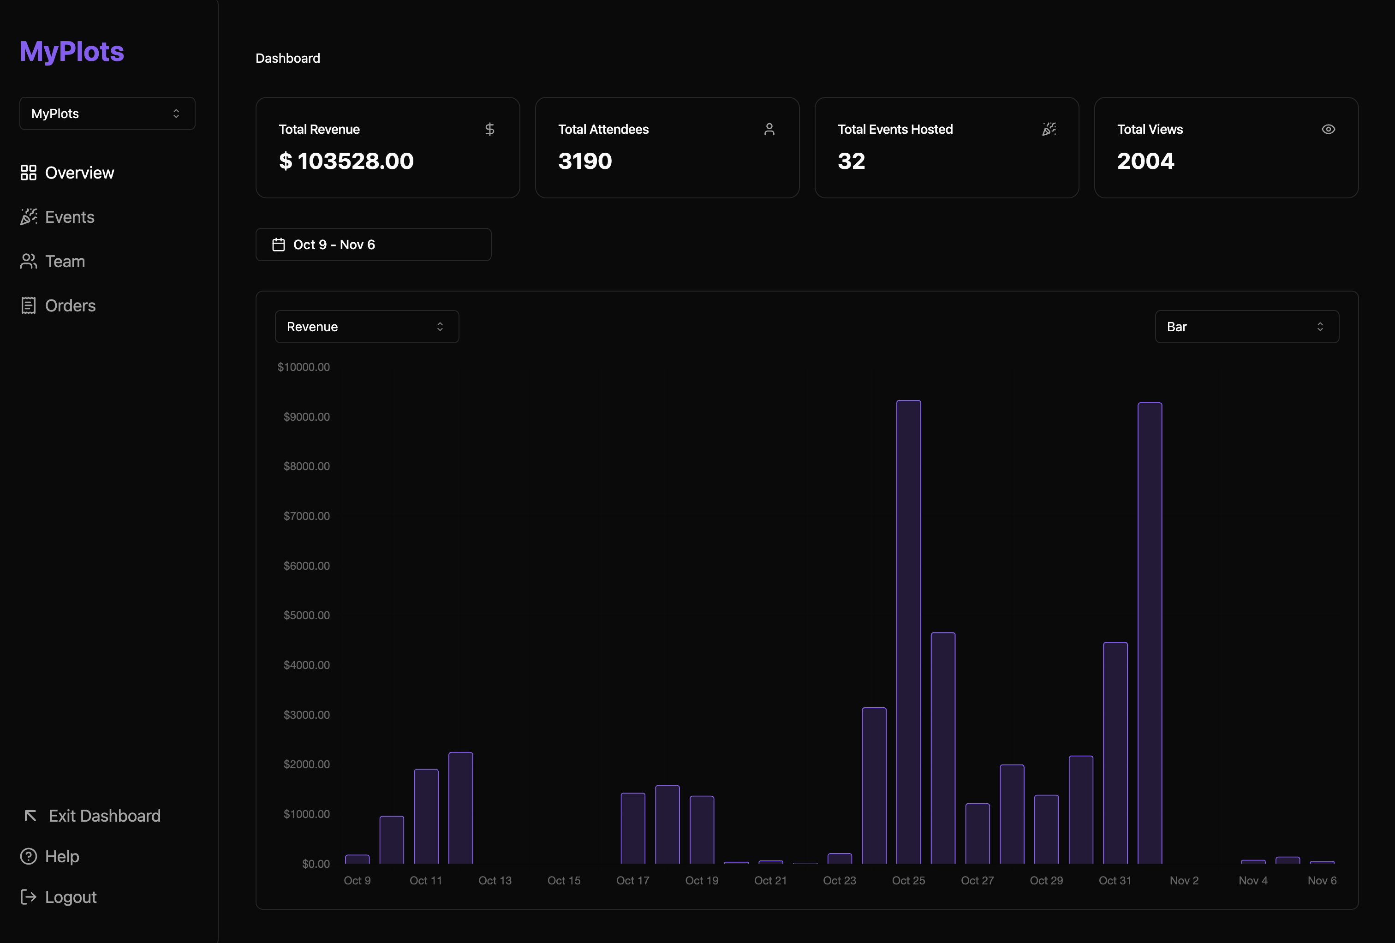
Task: Click the Orders receipt icon
Action: (x=28, y=305)
